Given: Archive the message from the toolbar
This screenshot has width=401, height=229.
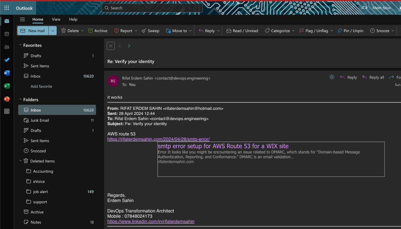Looking at the screenshot, I should click(98, 30).
